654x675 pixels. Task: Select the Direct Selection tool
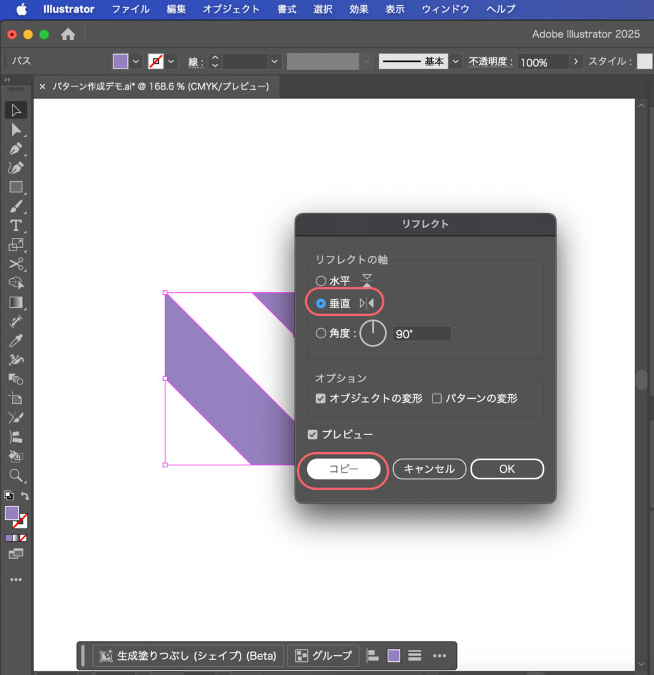[x=16, y=130]
